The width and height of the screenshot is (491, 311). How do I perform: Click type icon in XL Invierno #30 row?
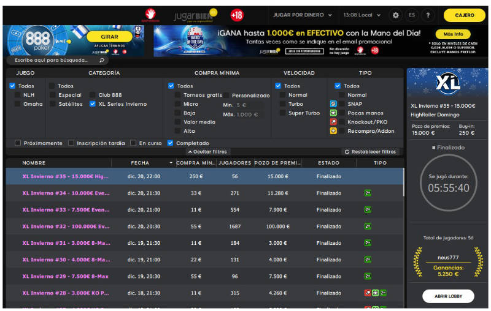368,260
